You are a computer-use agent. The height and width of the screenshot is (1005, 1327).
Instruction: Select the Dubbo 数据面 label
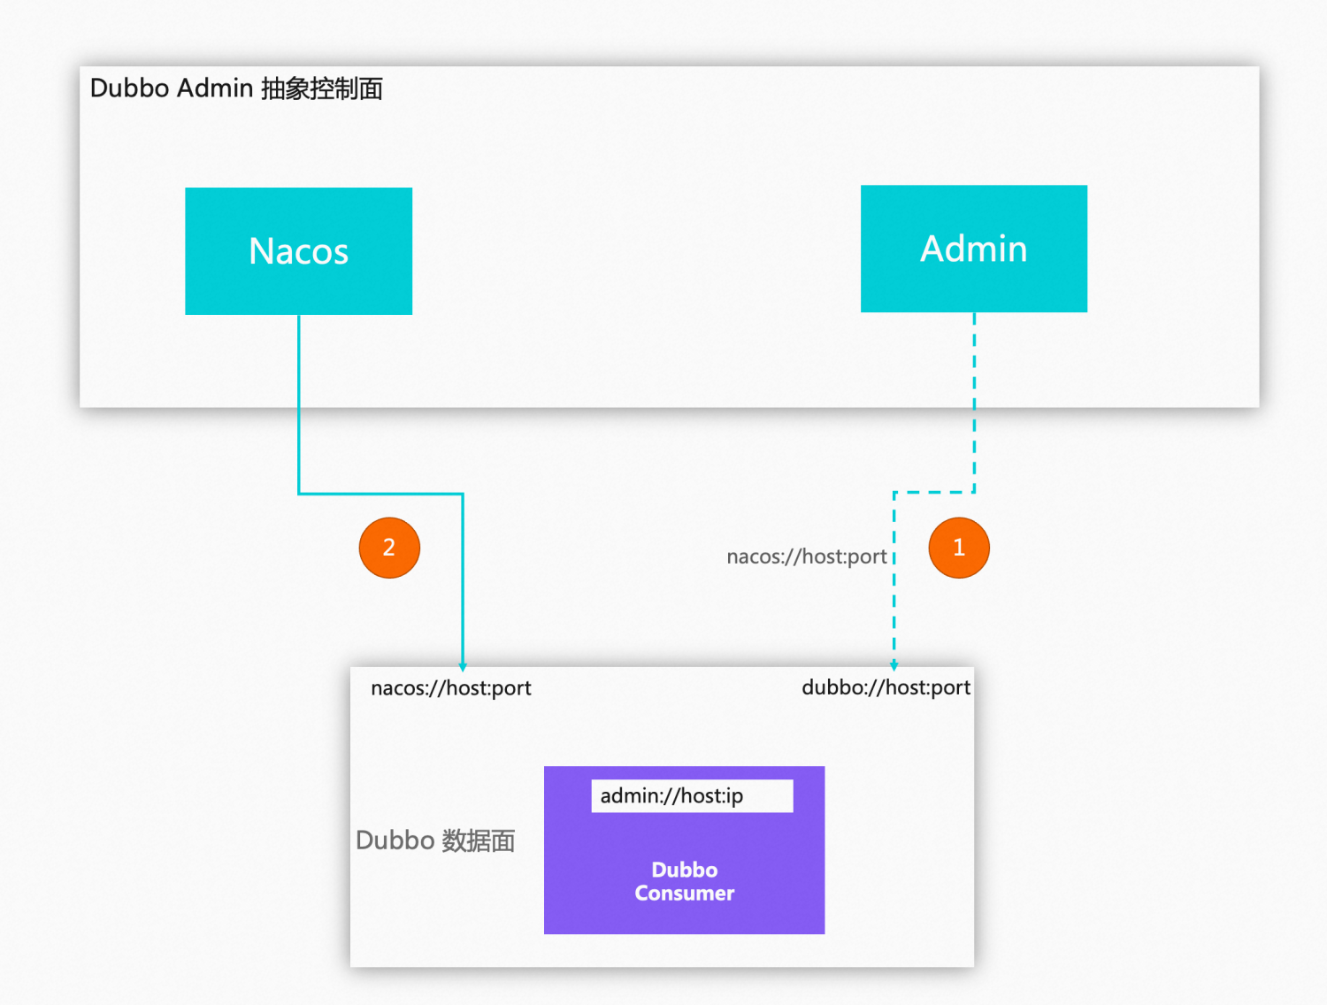435,840
